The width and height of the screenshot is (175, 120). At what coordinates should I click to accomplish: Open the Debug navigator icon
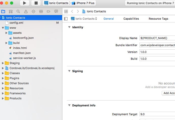click(41, 11)
